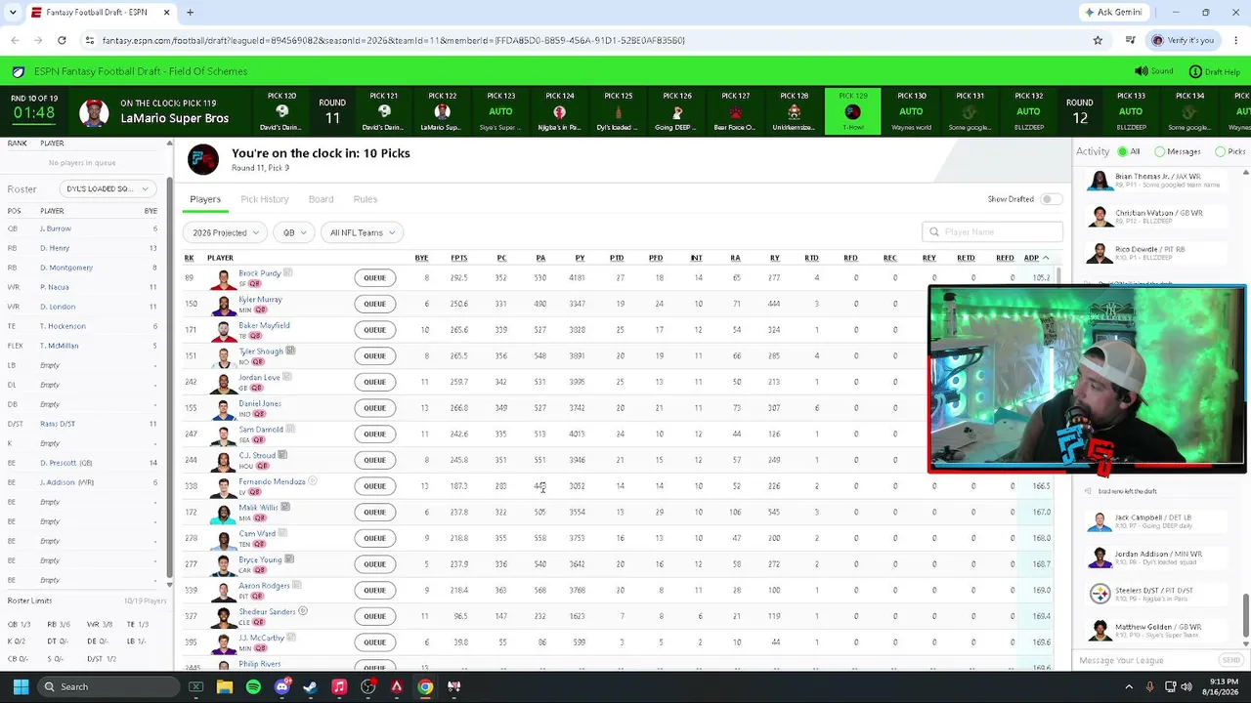Sort the table by FPTS column
1251x703 pixels.
click(x=458, y=258)
